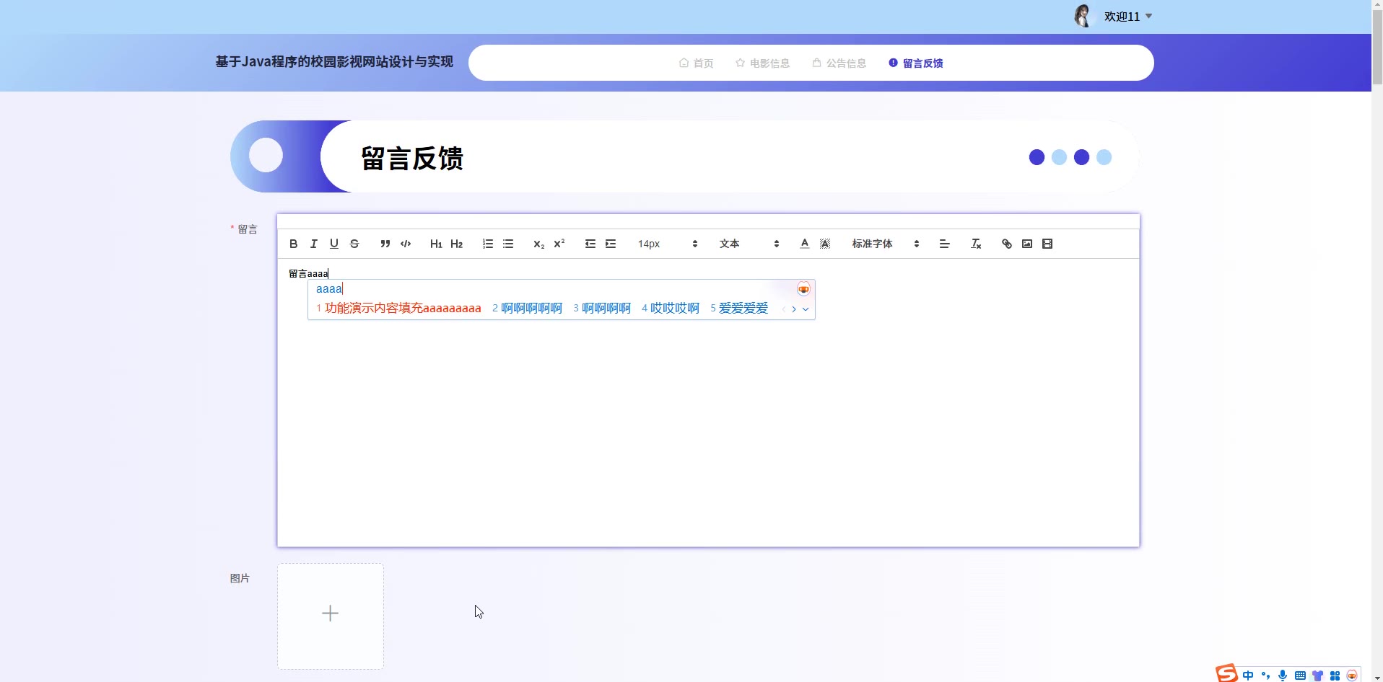Open 公告信息 navigation tab
1383x682 pixels.
[839, 63]
